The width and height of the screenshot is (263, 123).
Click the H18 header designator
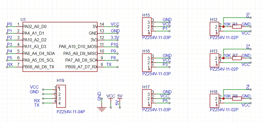214,92
